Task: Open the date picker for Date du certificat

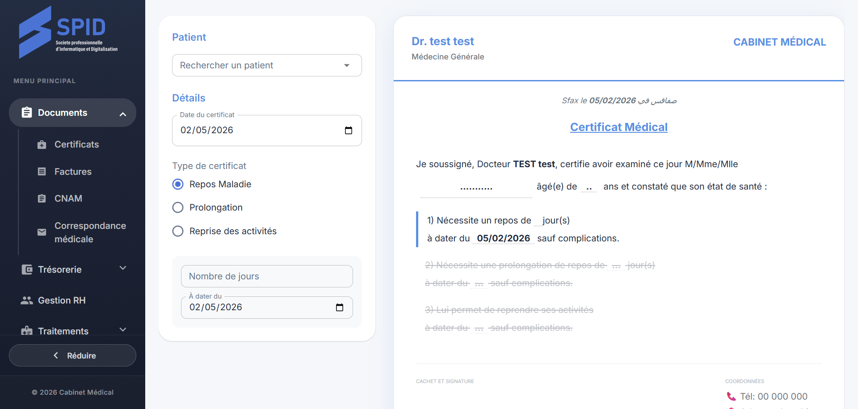Action: [x=349, y=130]
